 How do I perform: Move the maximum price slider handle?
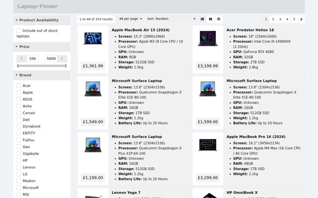[66, 66]
